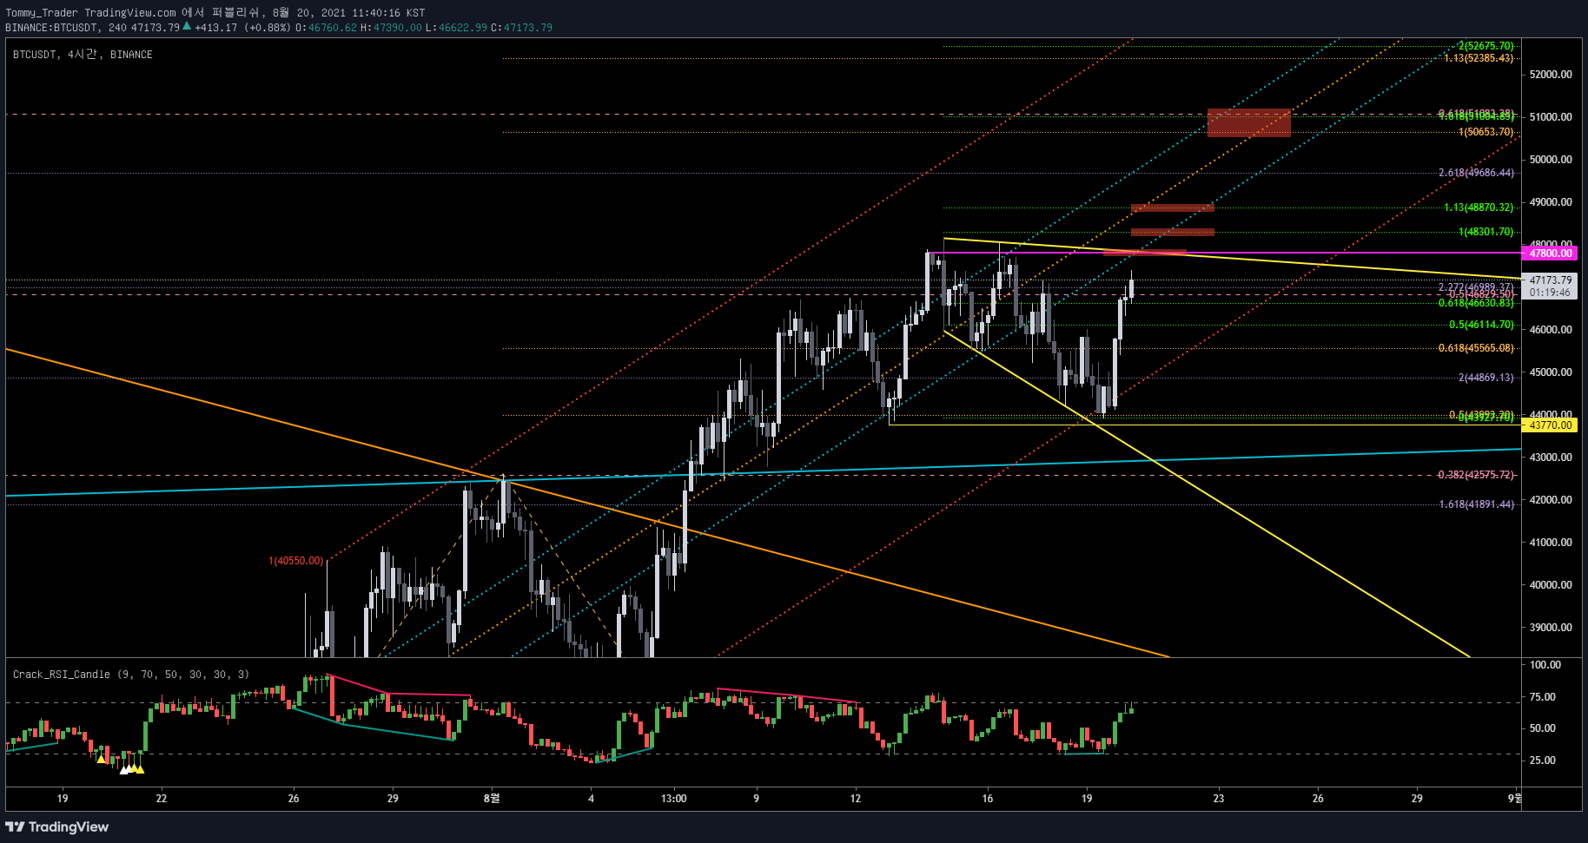Click the BTCUSDT, 4시간, BINANCE chart title
Viewport: 1588px width, 843px height.
[x=83, y=55]
